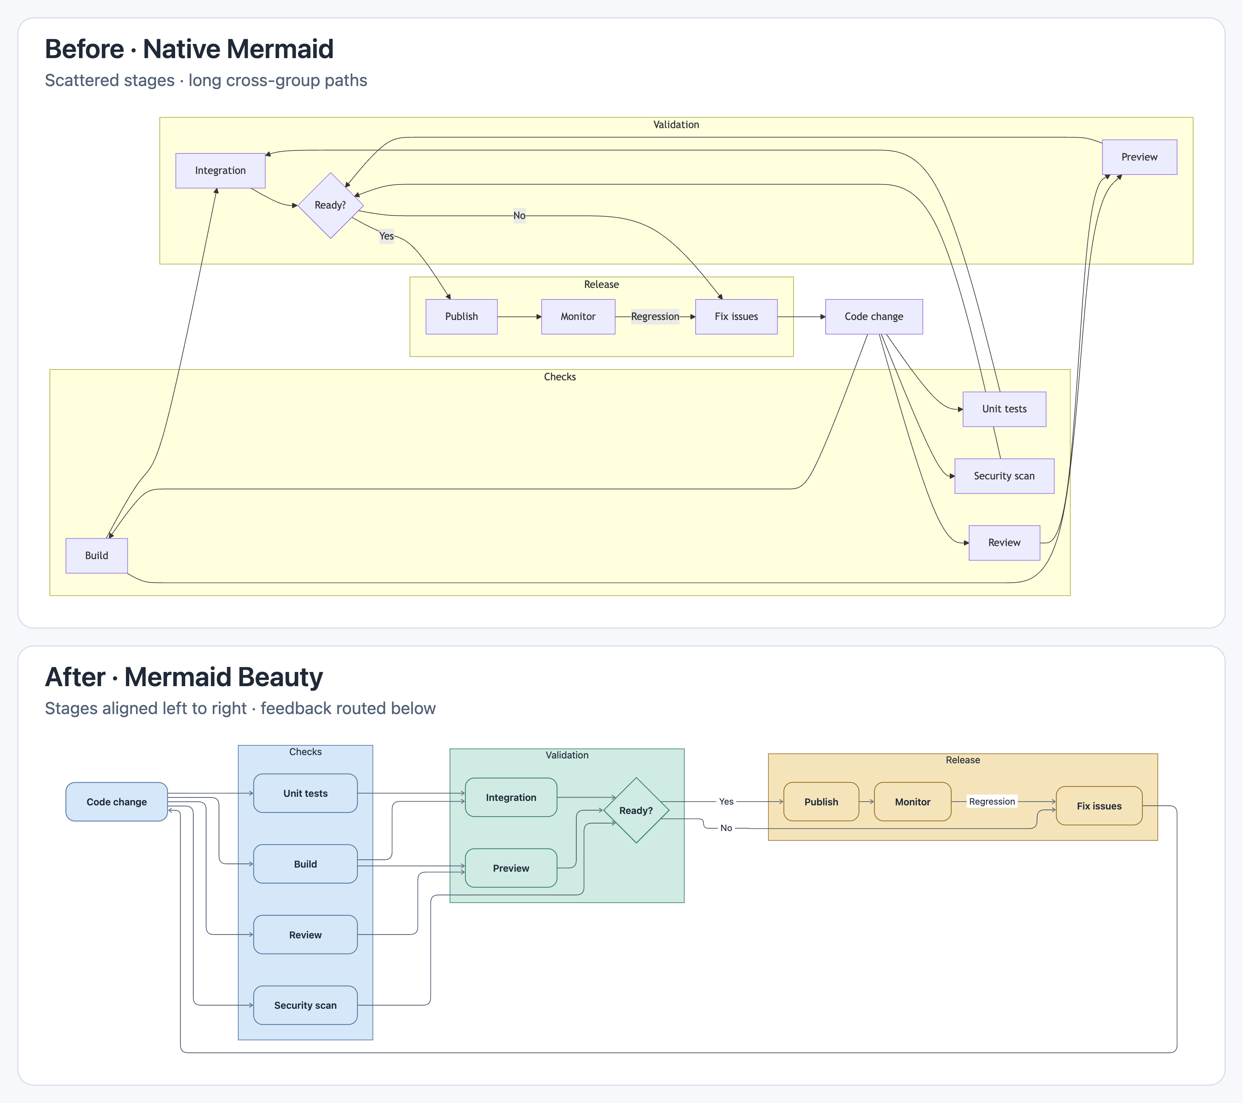Click the tan Release group title in the After diagram
1243x1103 pixels.
tap(963, 760)
